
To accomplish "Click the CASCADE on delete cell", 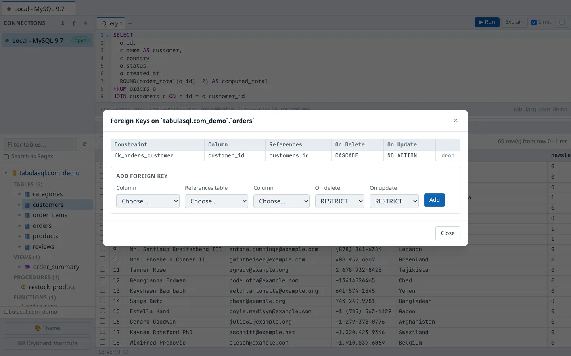I will tap(357, 156).
